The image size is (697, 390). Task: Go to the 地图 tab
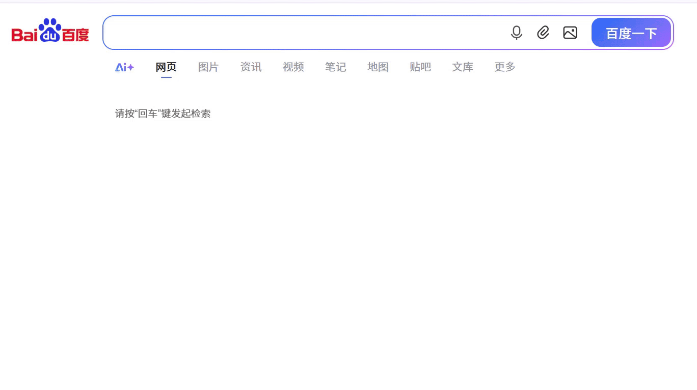pyautogui.click(x=378, y=67)
